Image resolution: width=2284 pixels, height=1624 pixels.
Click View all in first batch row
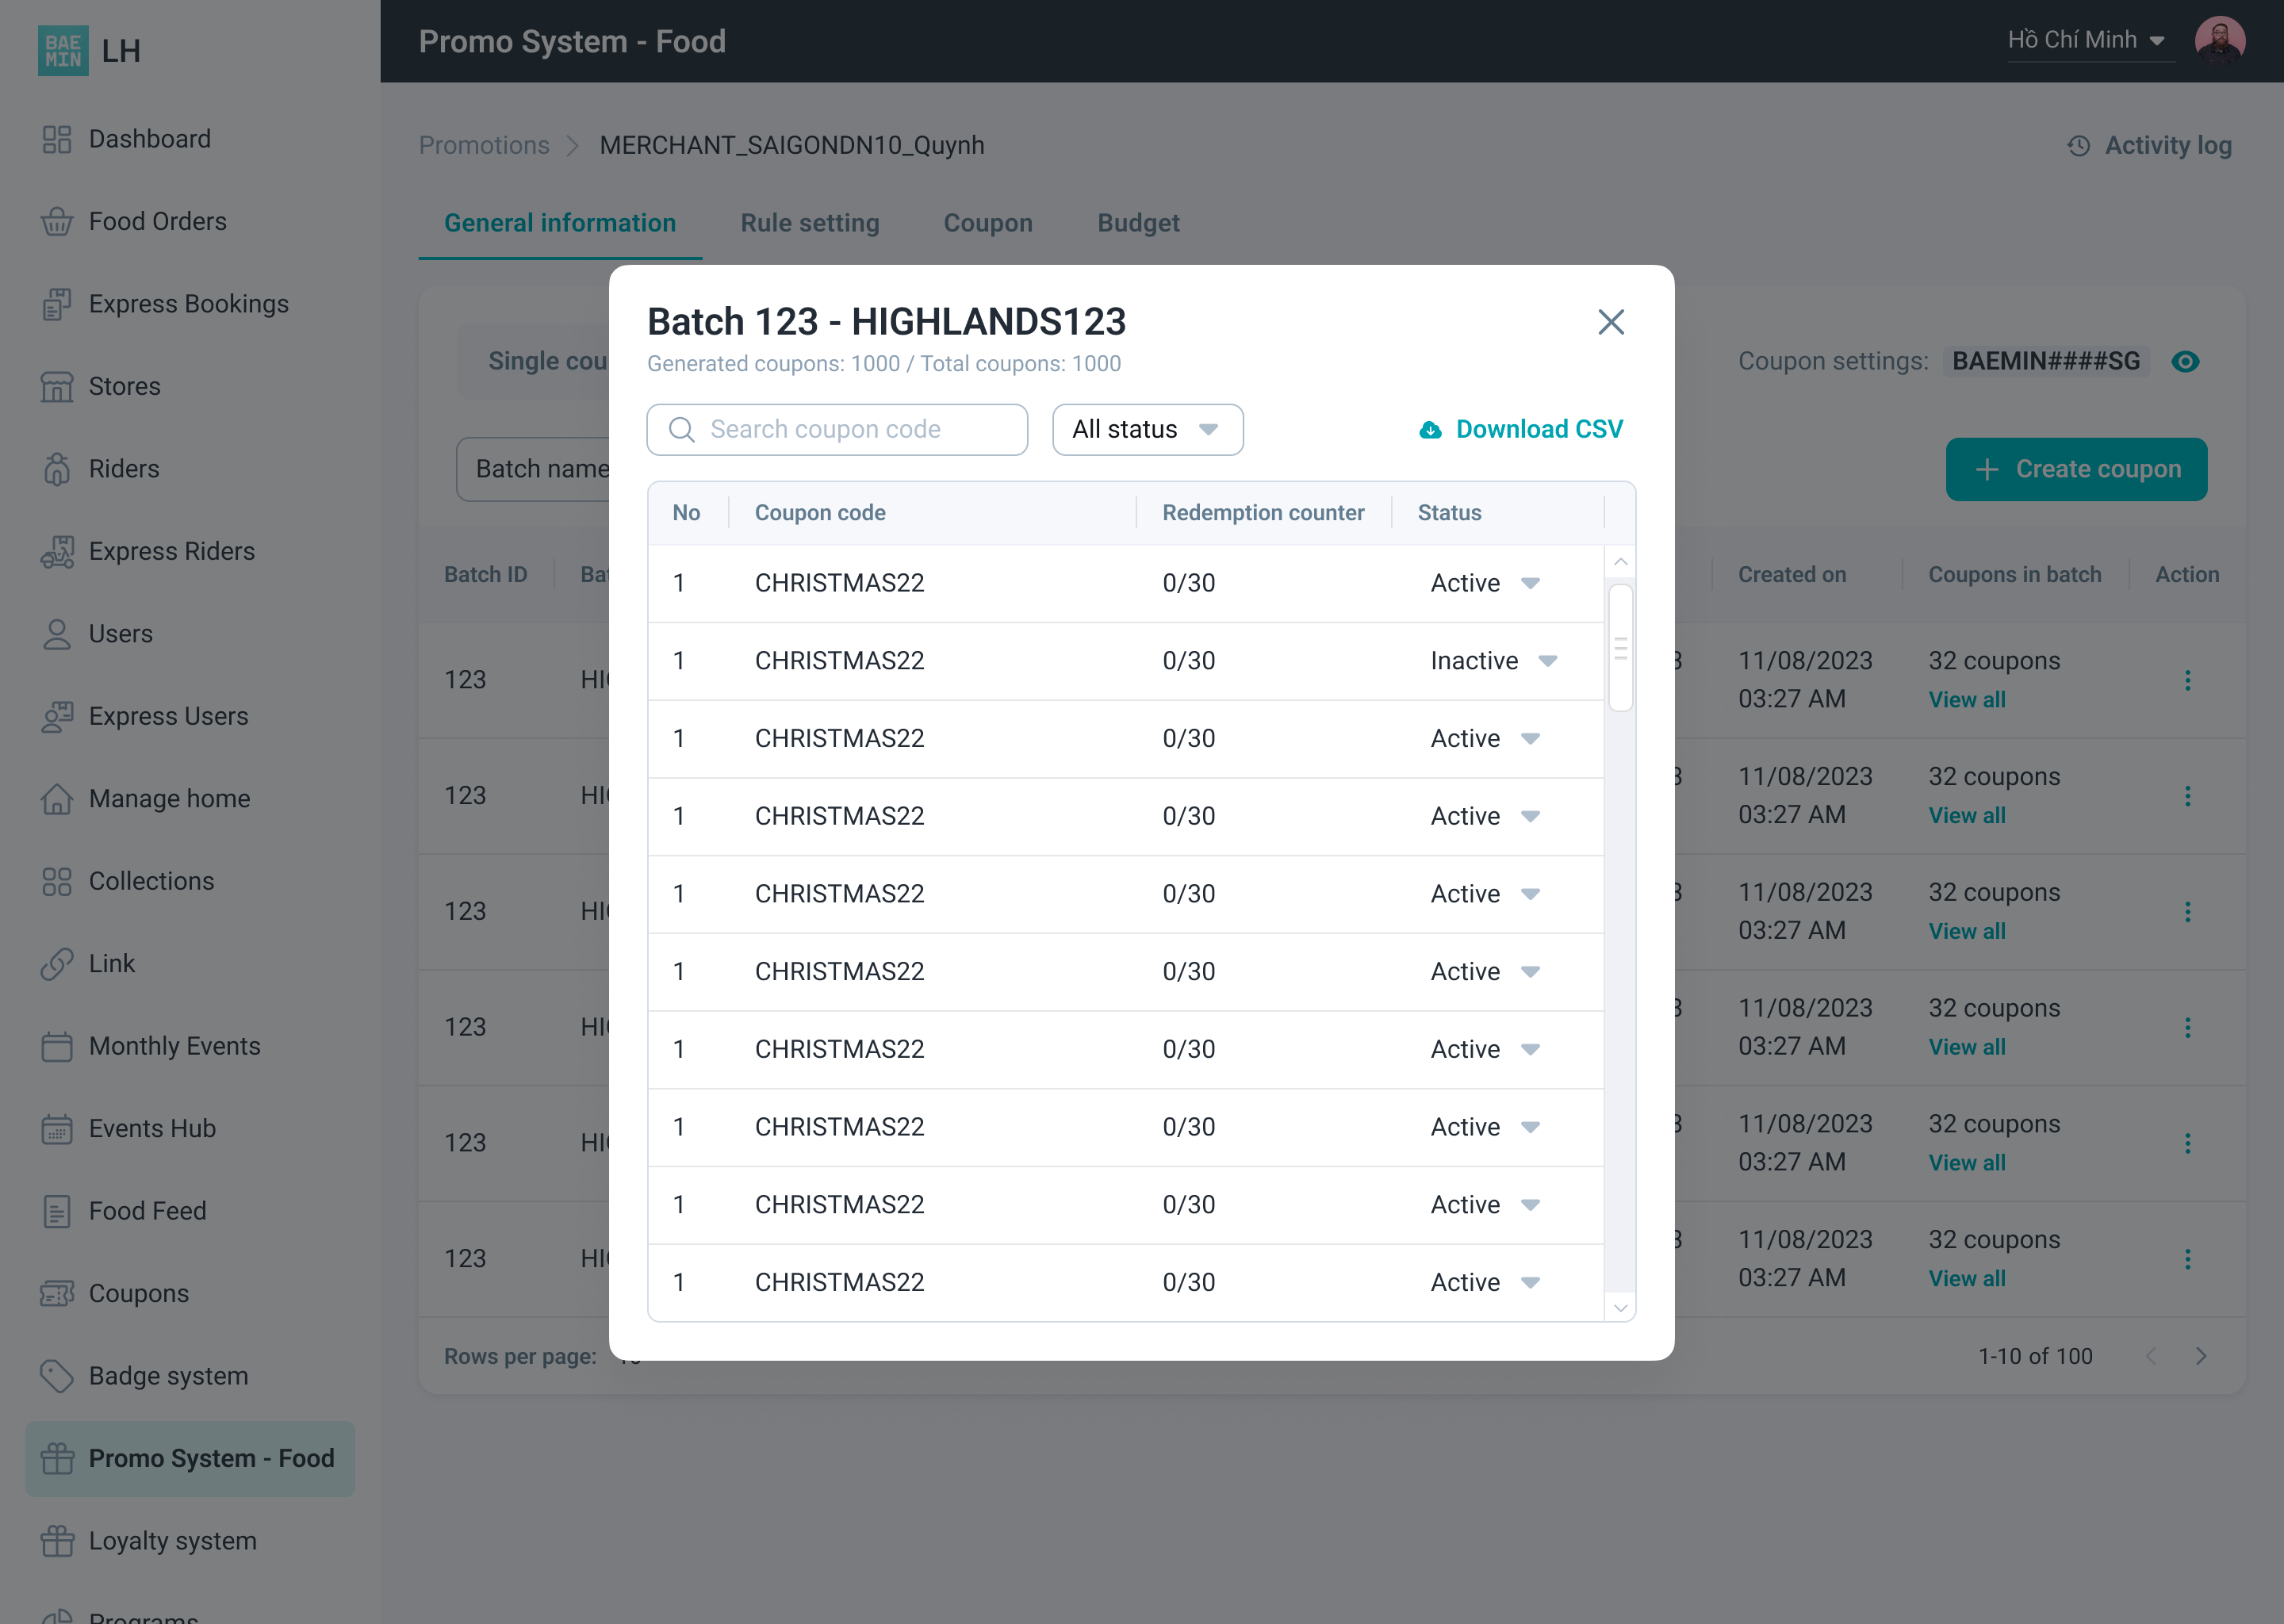click(1966, 700)
